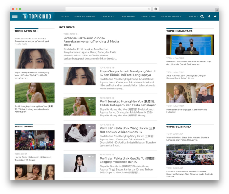Click the browser address bar
229x194 pixels.
109,9
